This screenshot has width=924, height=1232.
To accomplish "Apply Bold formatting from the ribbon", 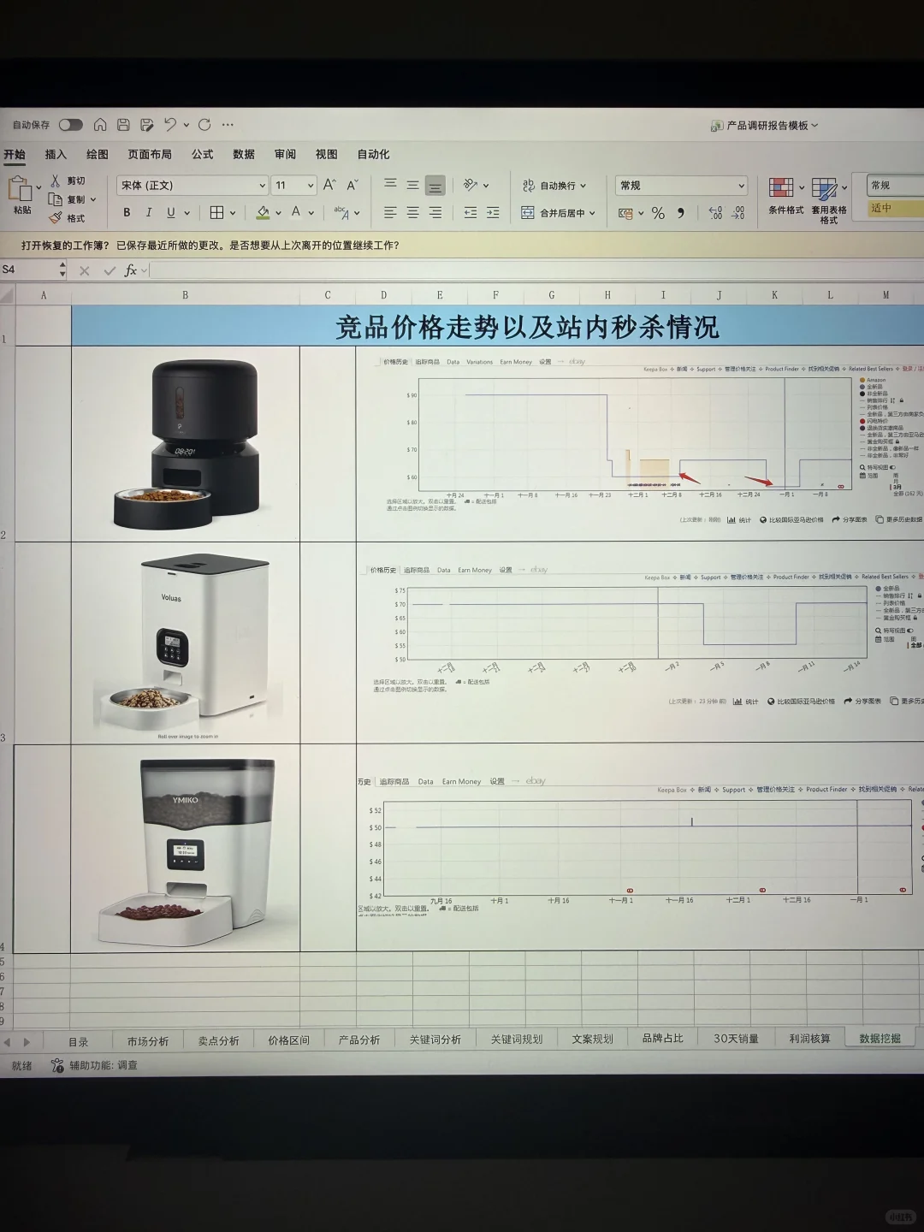I will pos(126,211).
